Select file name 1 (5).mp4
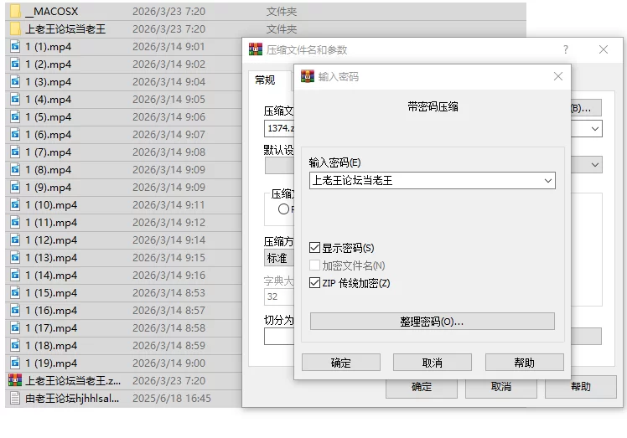 [x=49, y=116]
